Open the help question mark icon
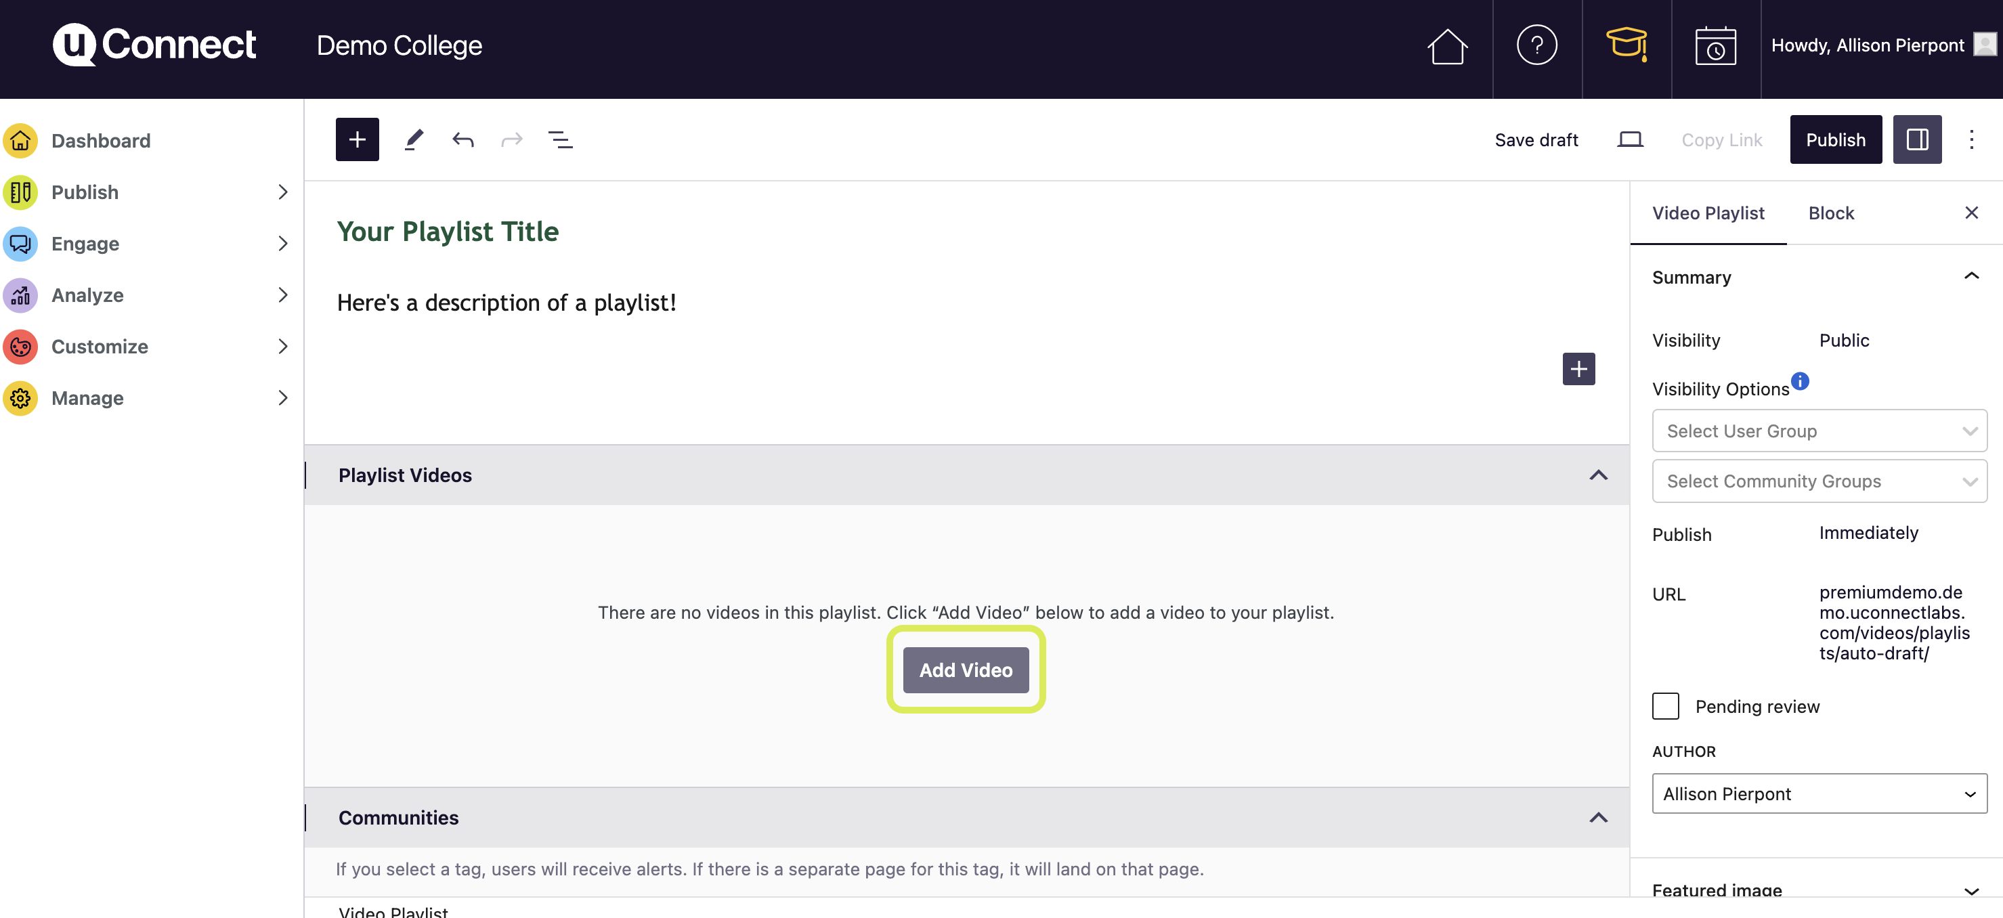This screenshot has height=918, width=2003. click(x=1536, y=45)
